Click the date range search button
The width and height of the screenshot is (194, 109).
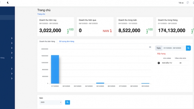click(x=188, y=48)
